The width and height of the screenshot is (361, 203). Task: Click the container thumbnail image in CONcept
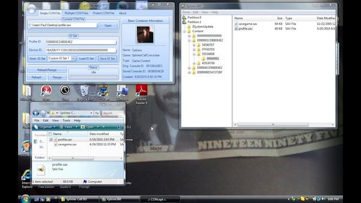145,34
